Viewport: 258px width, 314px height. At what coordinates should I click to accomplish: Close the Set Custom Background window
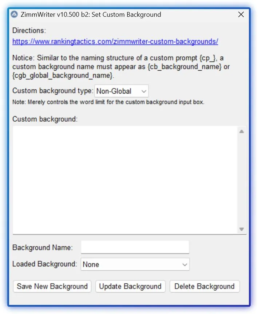point(241,15)
